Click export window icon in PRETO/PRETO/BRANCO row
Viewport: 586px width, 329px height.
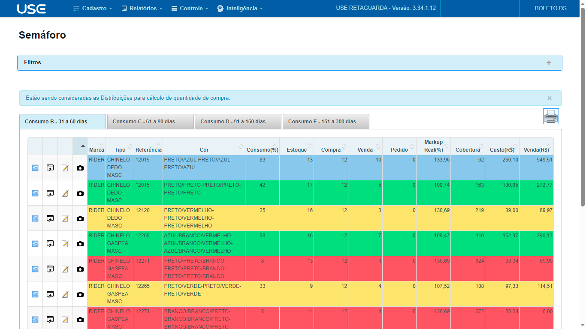pos(50,269)
